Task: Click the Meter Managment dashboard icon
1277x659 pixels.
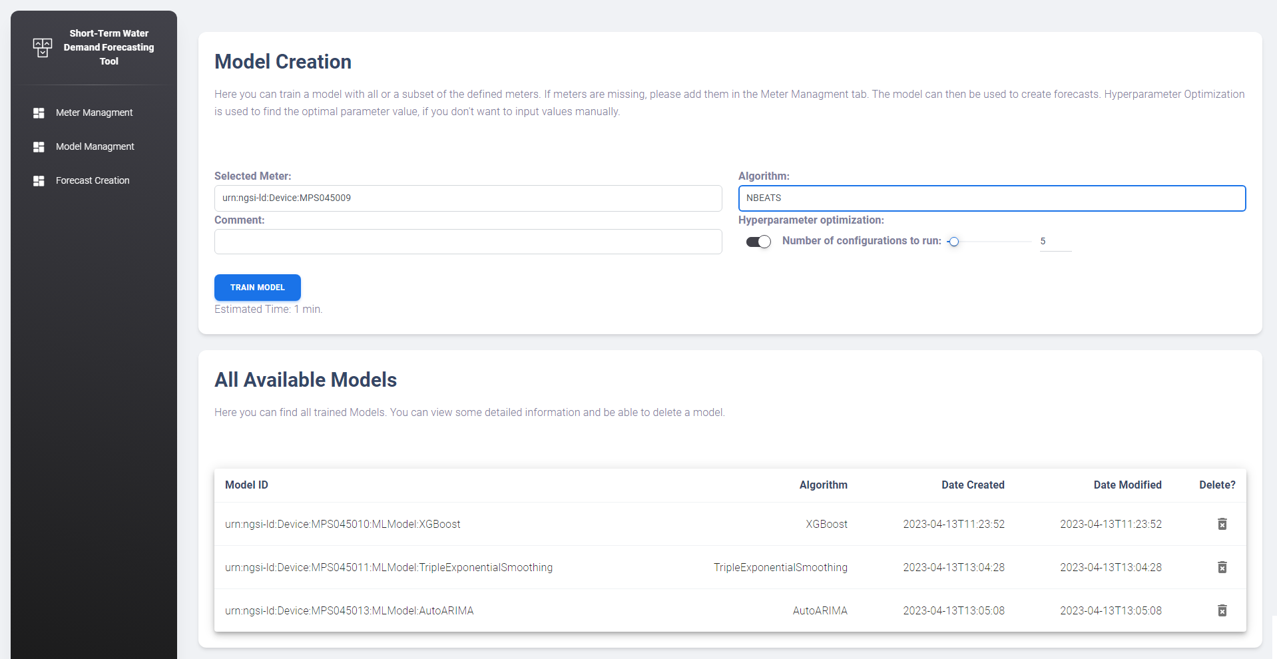Action: point(39,113)
